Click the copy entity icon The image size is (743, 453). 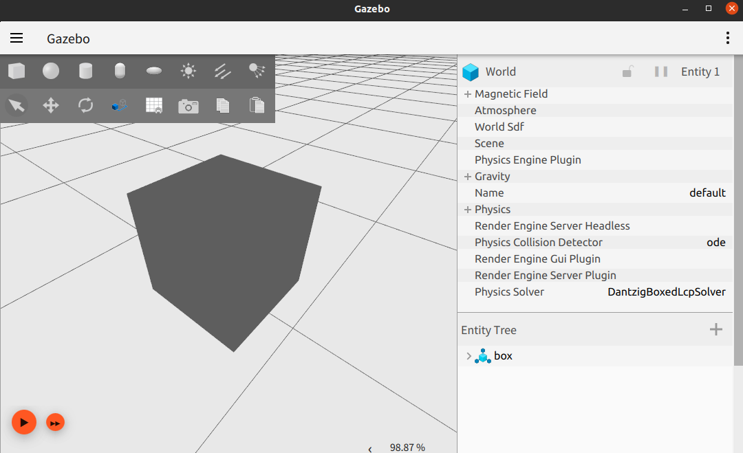[x=223, y=105]
